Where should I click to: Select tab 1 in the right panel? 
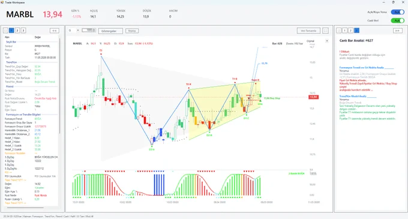pos(345,31)
